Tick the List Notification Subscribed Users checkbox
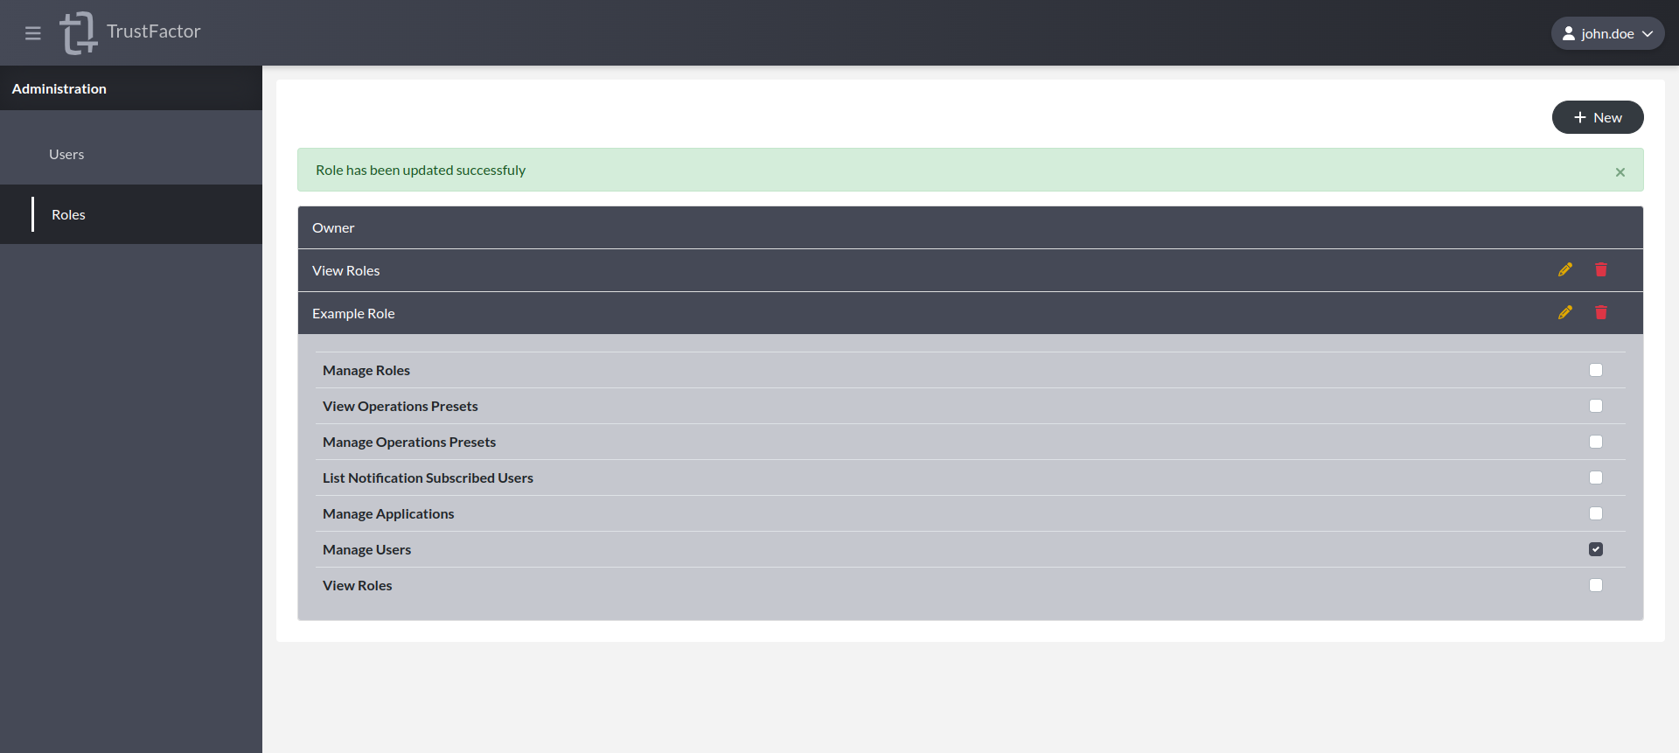Viewport: 1679px width, 753px height. [x=1595, y=478]
